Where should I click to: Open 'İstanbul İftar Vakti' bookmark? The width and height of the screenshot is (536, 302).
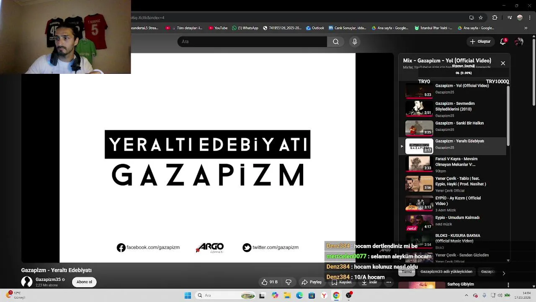(433, 28)
